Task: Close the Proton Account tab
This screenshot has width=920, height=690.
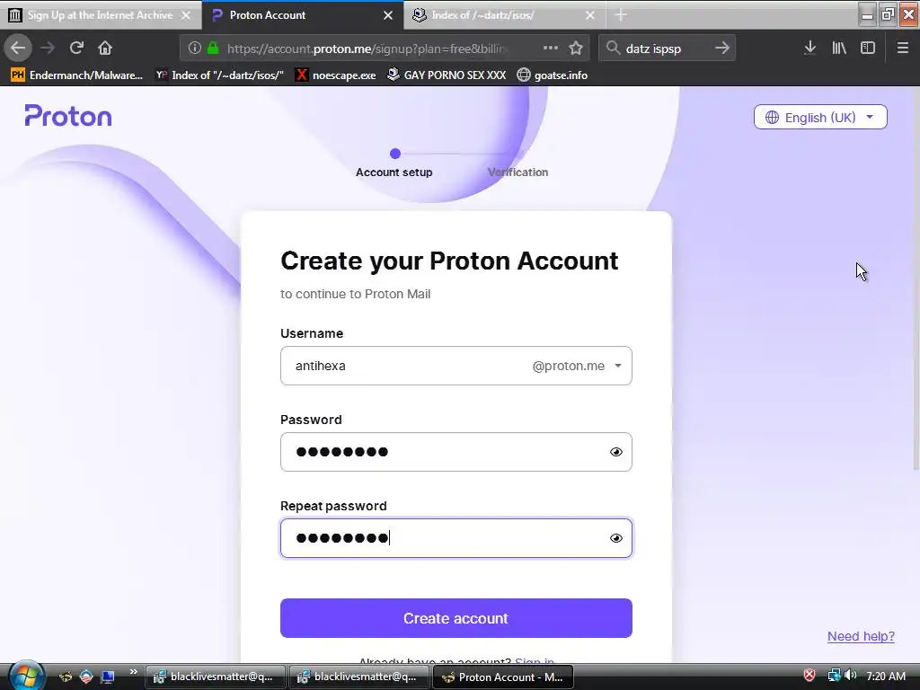Action: coord(388,15)
